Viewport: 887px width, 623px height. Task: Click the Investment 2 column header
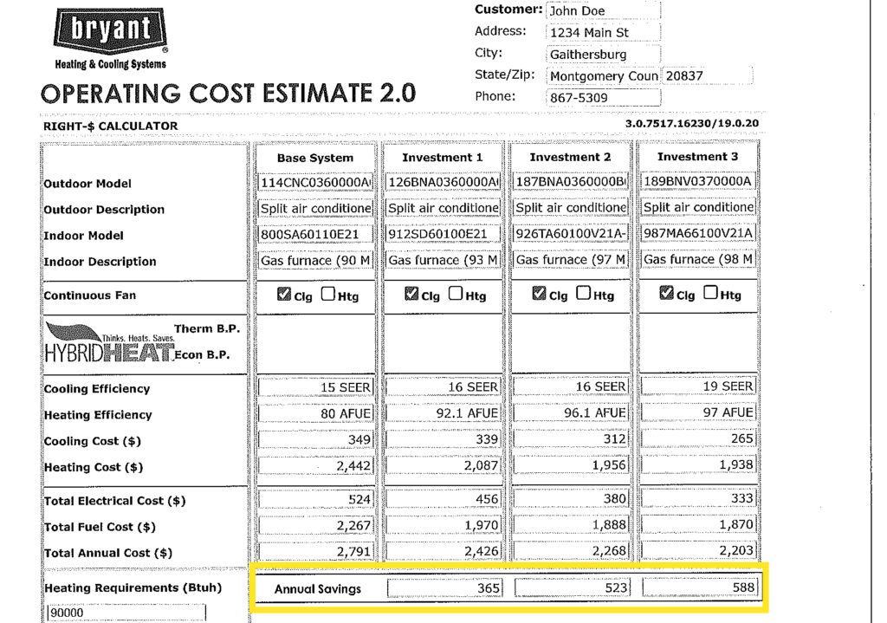pyautogui.click(x=570, y=157)
